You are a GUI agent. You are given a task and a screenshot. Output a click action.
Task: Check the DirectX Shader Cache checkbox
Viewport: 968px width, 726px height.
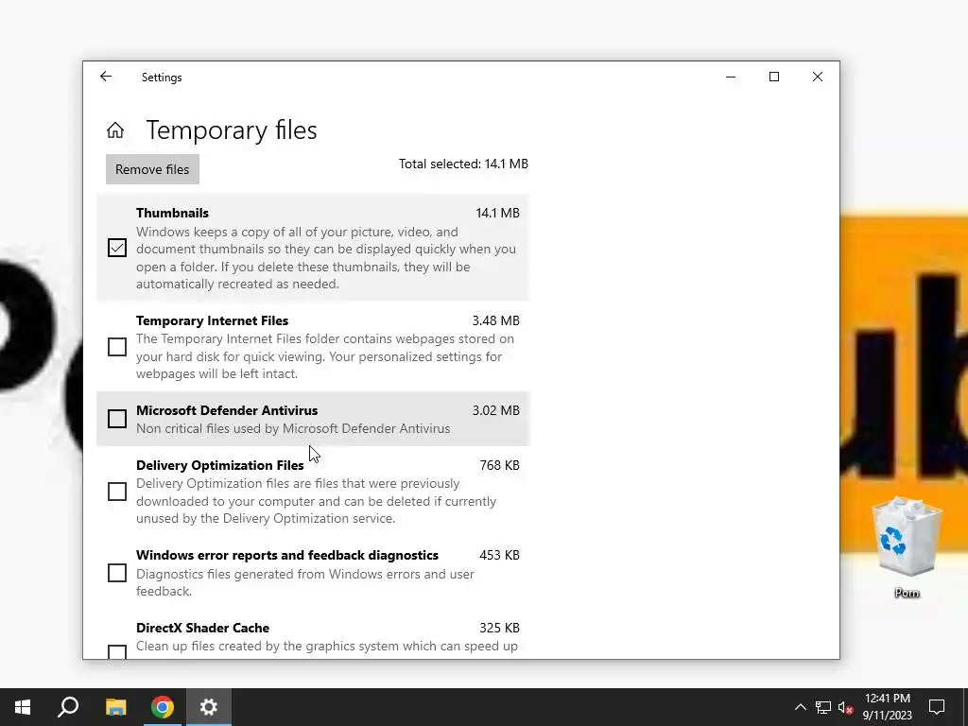coord(117,652)
